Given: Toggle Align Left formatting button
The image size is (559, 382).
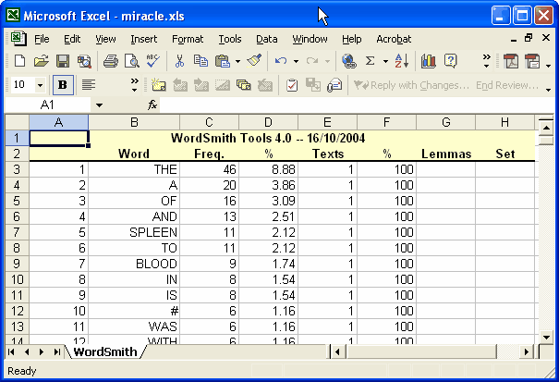Looking at the screenshot, I should tap(89, 85).
